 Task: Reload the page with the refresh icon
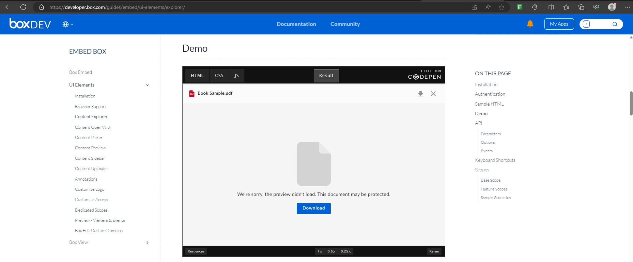click(x=23, y=7)
